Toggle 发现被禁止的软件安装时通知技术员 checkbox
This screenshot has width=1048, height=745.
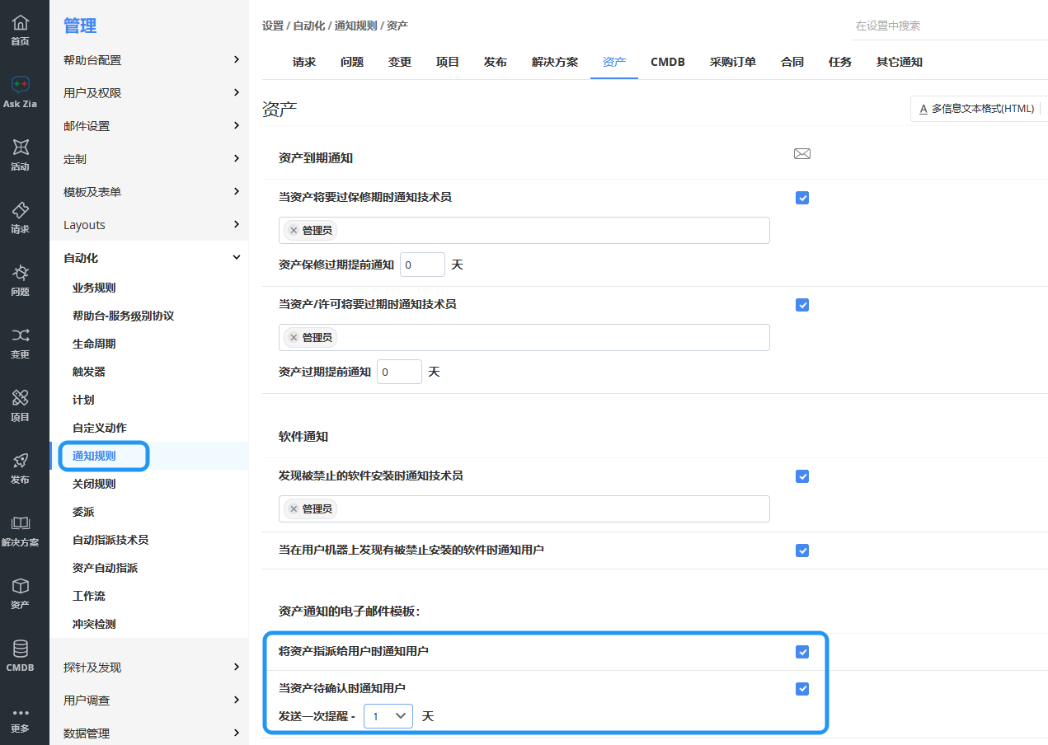coord(802,476)
